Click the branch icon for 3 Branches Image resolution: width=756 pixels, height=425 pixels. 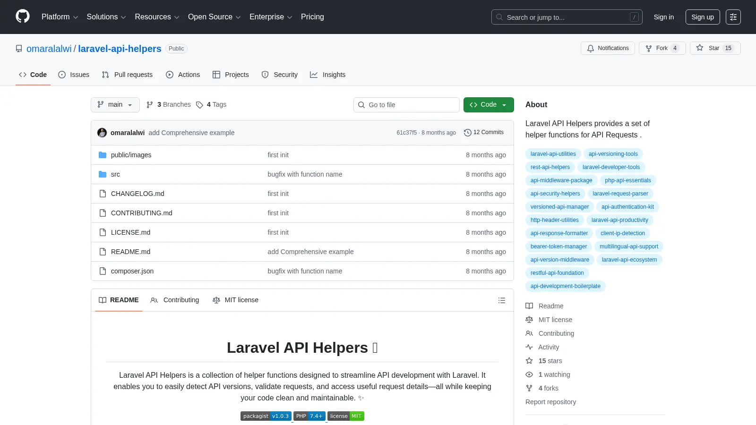coord(150,105)
